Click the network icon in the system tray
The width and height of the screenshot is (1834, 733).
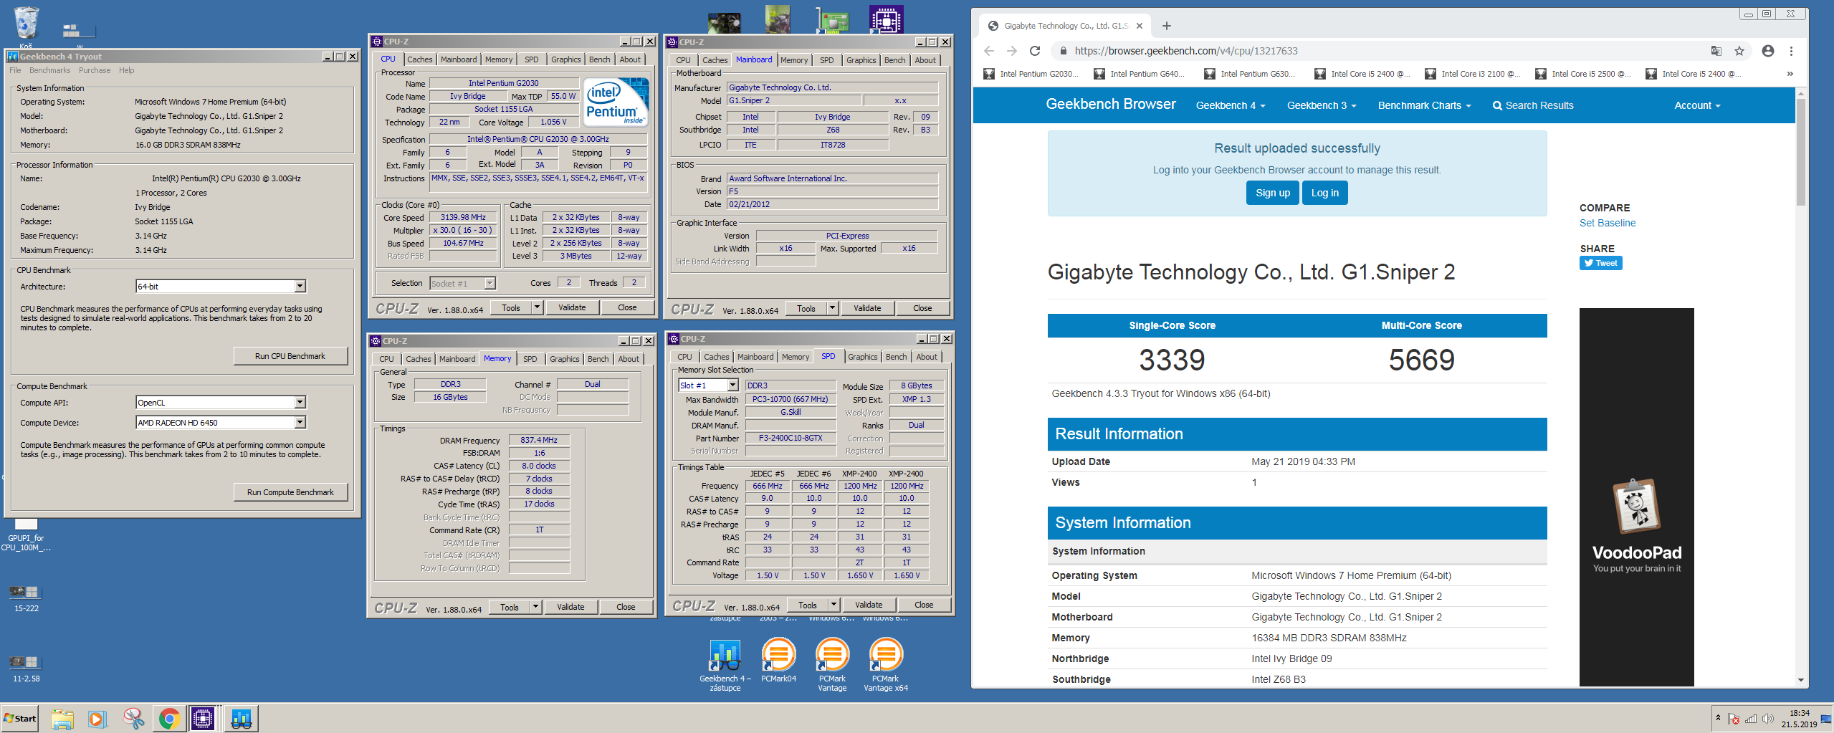pyautogui.click(x=1751, y=719)
